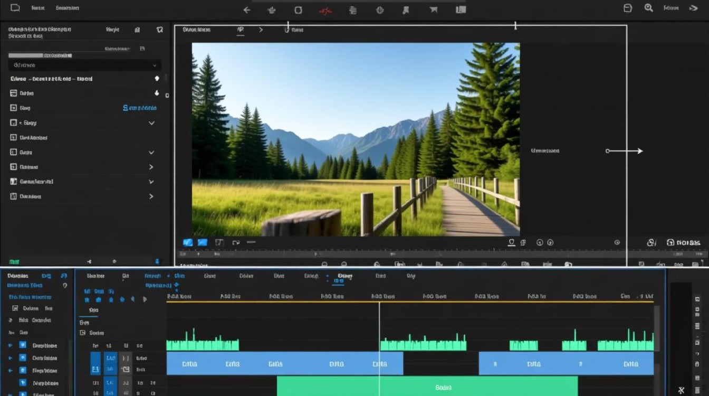Screen dimensions: 709x396
Task: Click the crosshair target icon in top toolbar
Action: pyautogui.click(x=379, y=10)
